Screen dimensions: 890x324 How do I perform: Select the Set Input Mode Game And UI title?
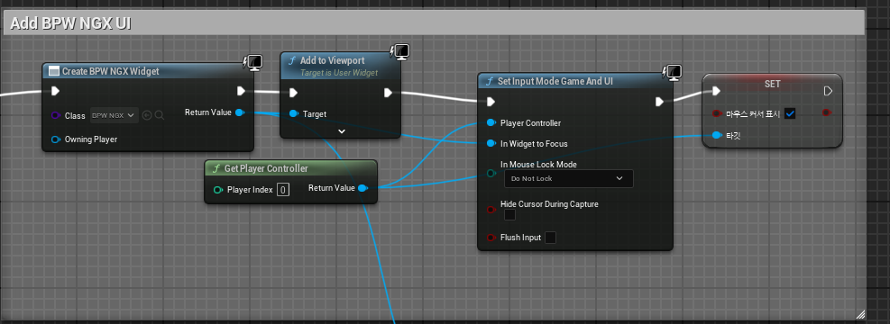point(555,81)
